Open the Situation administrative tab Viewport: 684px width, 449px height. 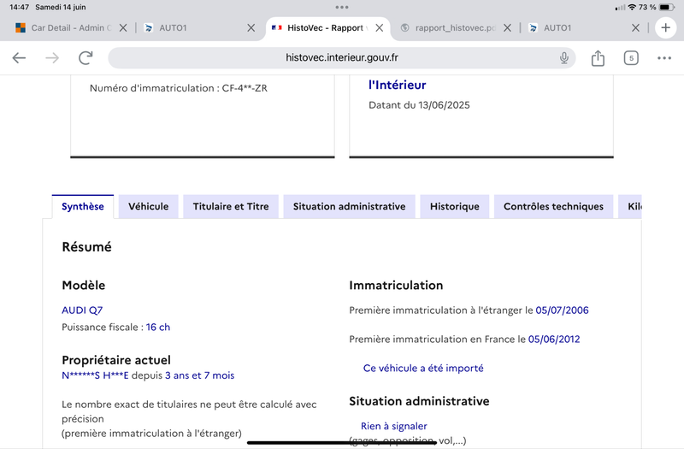coord(349,206)
